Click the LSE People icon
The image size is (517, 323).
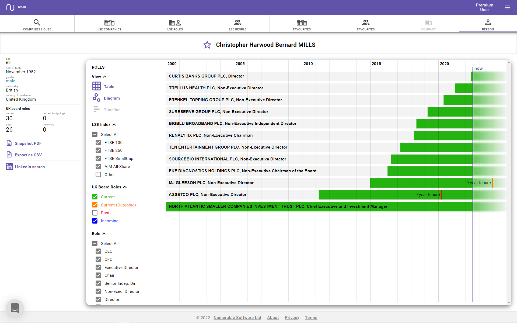click(237, 22)
